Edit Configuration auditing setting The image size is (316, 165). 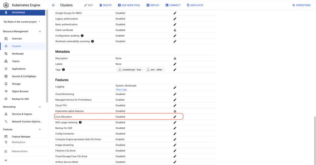(175, 36)
